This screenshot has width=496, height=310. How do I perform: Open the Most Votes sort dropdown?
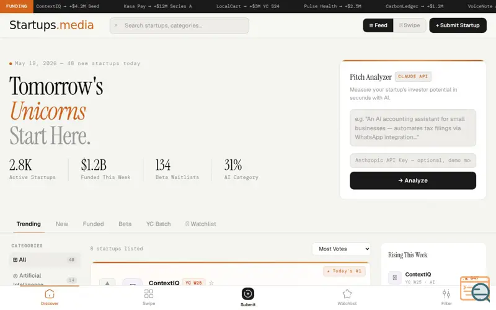point(342,249)
